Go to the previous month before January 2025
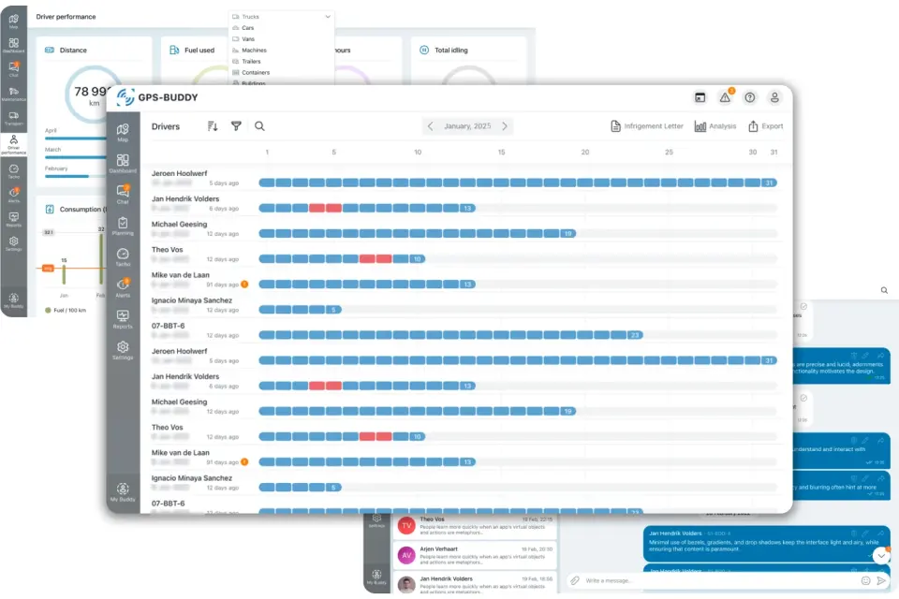The width and height of the screenshot is (899, 599). click(x=430, y=126)
